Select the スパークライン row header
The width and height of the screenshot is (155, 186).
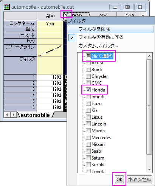click(x=20, y=50)
